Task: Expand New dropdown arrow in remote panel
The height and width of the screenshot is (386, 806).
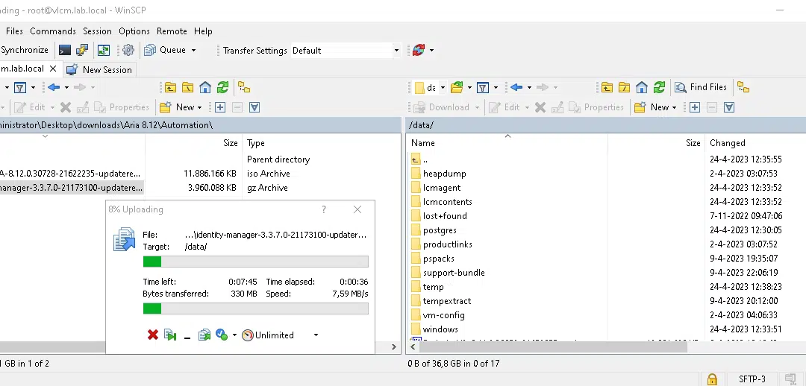Action: click(675, 107)
